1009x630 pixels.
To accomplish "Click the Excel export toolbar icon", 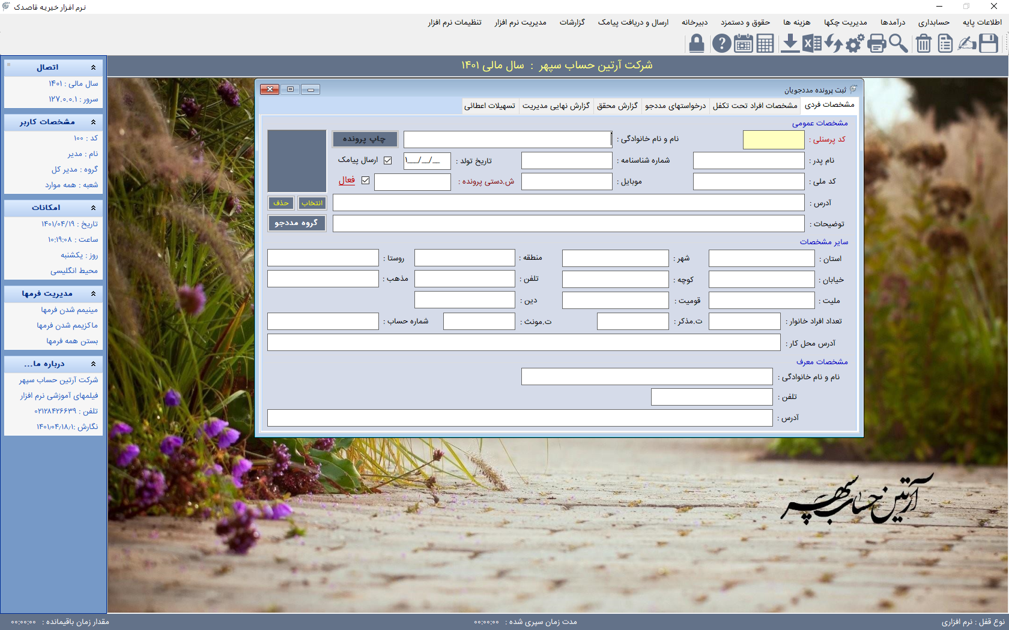I will 812,43.
